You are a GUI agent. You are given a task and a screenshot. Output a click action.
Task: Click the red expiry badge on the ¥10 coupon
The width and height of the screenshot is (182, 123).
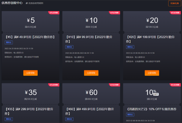tap(114, 13)
